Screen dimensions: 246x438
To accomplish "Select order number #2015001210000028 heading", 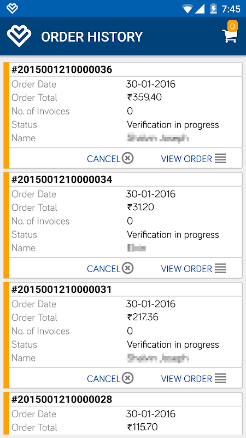I will click(62, 400).
